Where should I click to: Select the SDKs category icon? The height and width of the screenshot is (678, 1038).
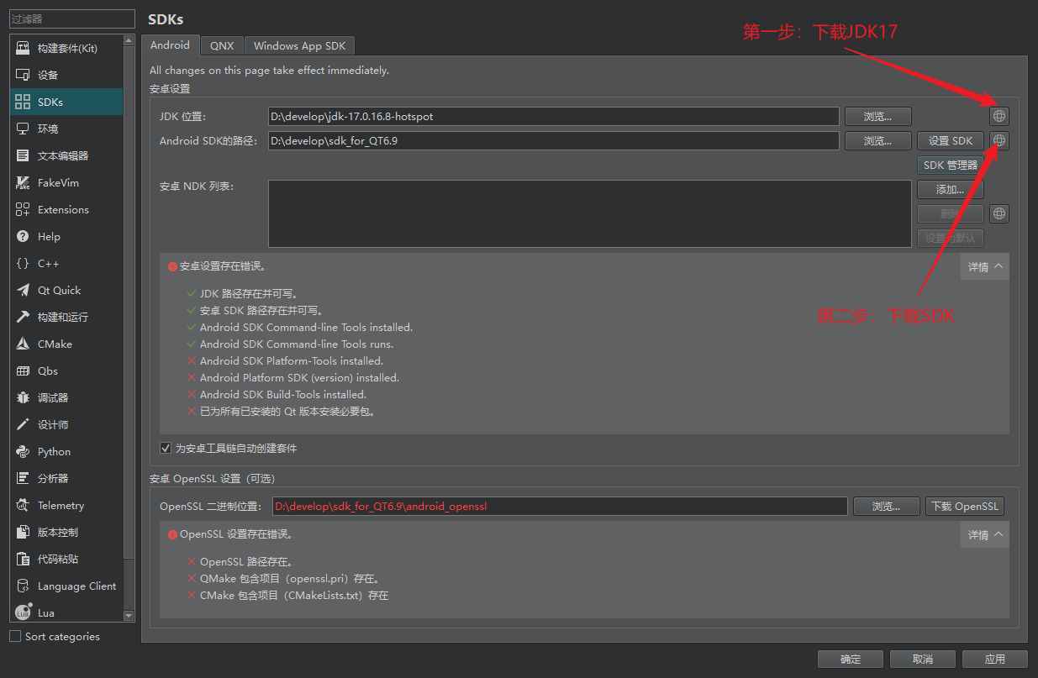(23, 102)
